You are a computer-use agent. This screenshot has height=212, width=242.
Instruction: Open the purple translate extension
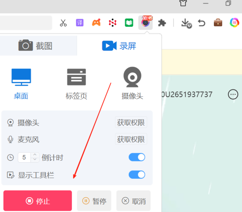click(80, 23)
